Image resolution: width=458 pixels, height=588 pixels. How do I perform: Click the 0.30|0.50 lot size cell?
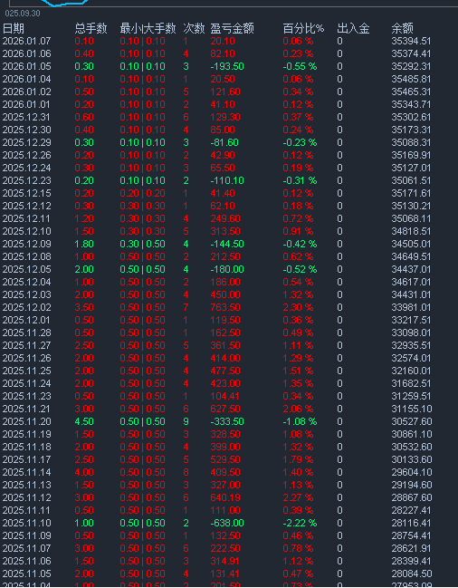[142, 244]
